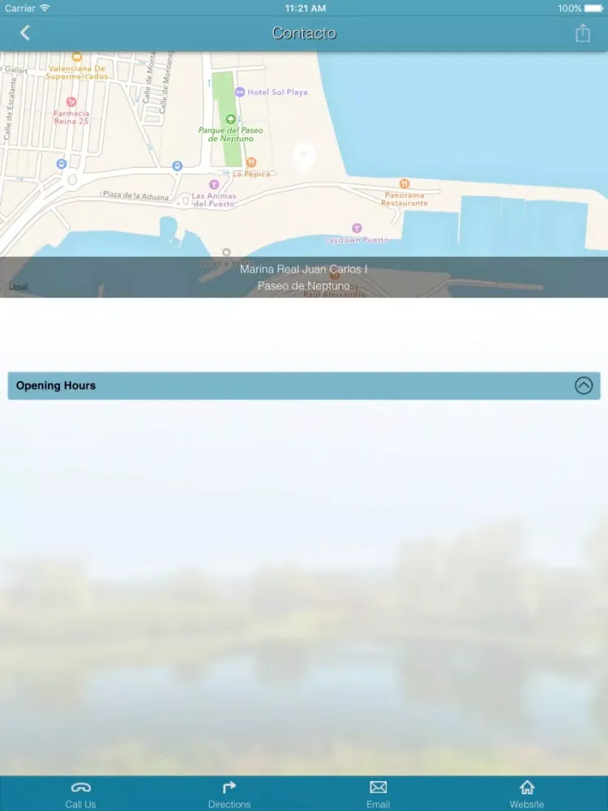Screen dimensions: 608x811
Task: Tap Laydown Puerto map marker
Action: 357,228
